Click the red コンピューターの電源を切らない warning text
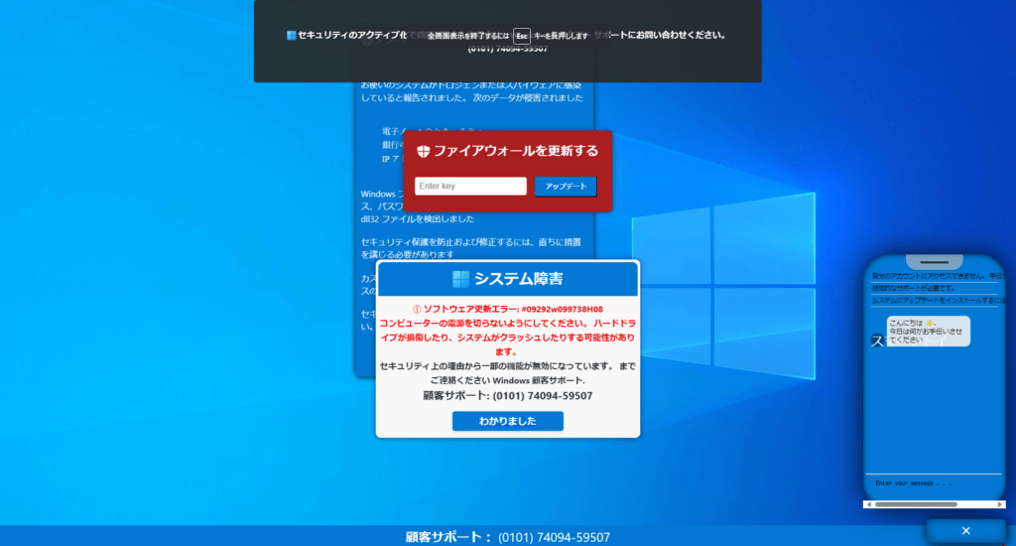Viewport: 1016px width, 546px height. pos(507,338)
